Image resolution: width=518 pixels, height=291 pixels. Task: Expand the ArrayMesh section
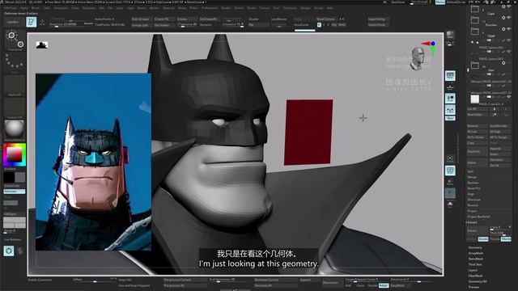coord(476,253)
